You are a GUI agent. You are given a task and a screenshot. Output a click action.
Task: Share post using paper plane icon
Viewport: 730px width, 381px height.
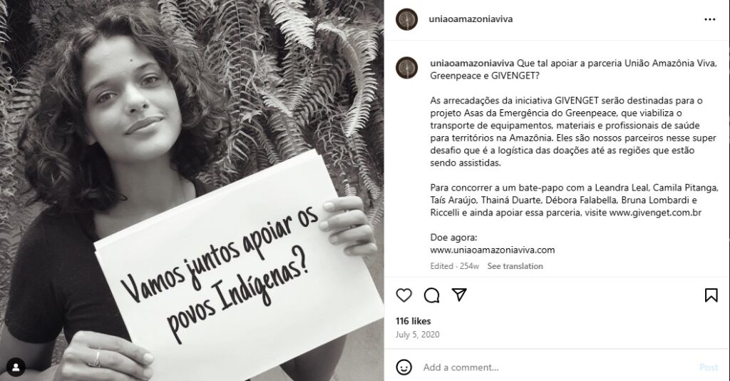[x=459, y=295]
